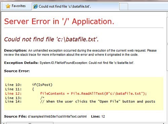168x124 pixels.
Task: Click the right arrow of the horizontal scrollbar
Action: coord(164,123)
